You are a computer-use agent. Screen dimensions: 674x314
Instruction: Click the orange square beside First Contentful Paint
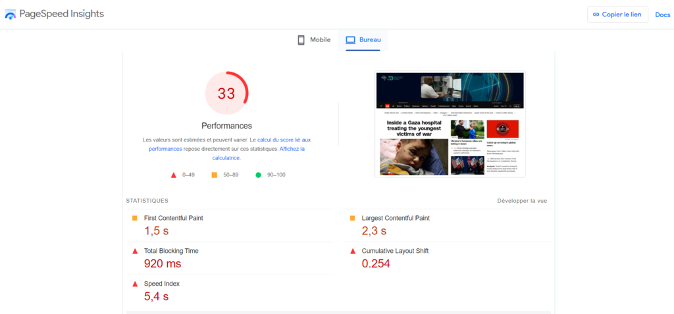pos(135,219)
